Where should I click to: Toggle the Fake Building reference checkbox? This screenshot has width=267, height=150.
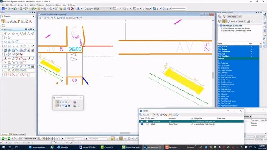click(x=224, y=28)
